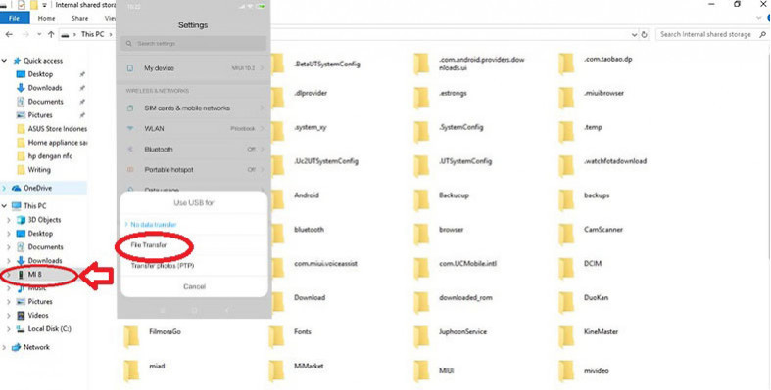The image size is (771, 390).
Task: Click the Back arrow navigation icon
Action: [x=9, y=35]
